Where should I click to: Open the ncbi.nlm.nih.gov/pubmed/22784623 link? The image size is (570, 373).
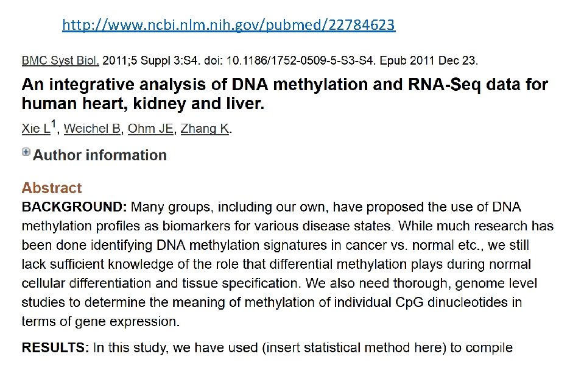click(x=228, y=25)
